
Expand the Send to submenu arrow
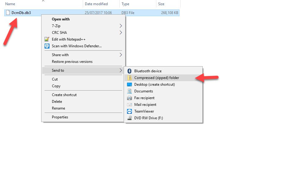click(121, 70)
